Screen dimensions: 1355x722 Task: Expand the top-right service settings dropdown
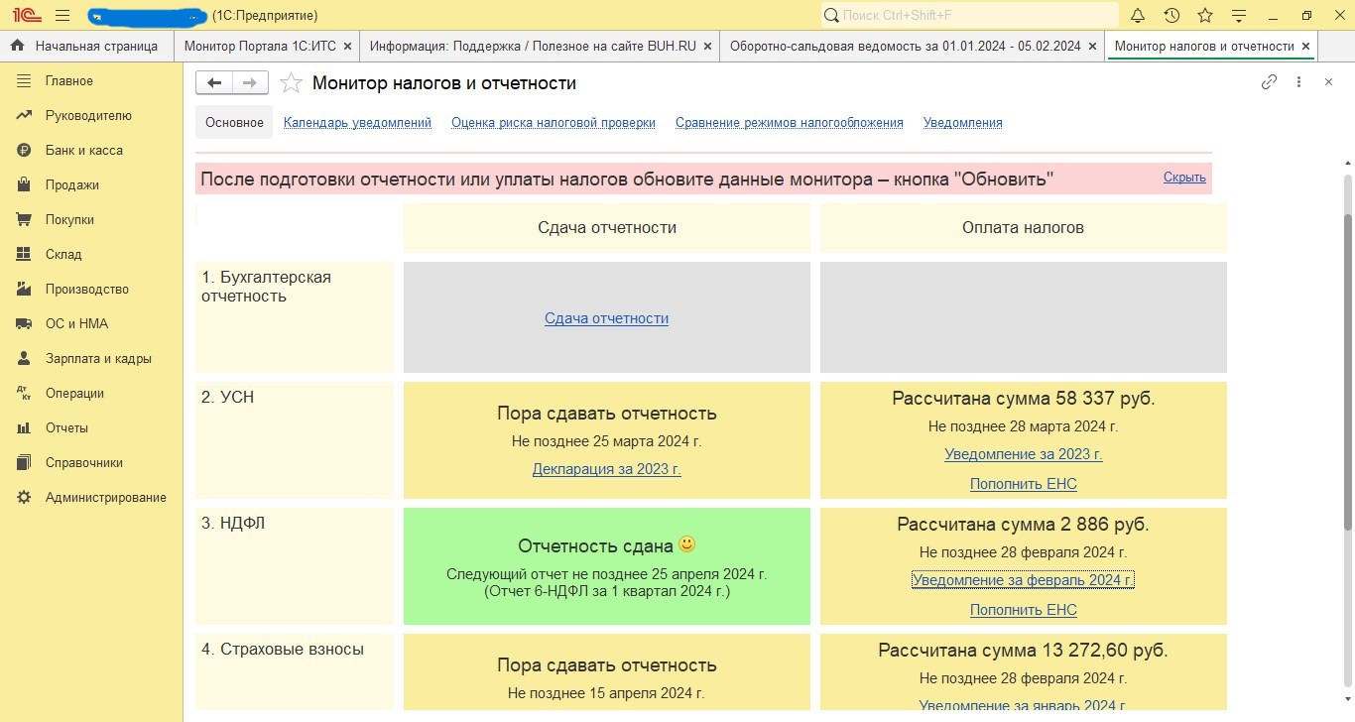pyautogui.click(x=1238, y=16)
